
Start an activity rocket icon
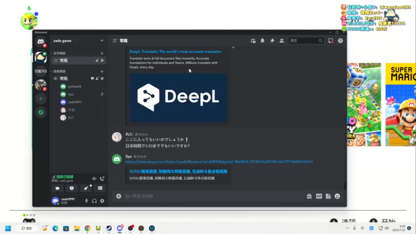pyautogui.click(x=86, y=188)
